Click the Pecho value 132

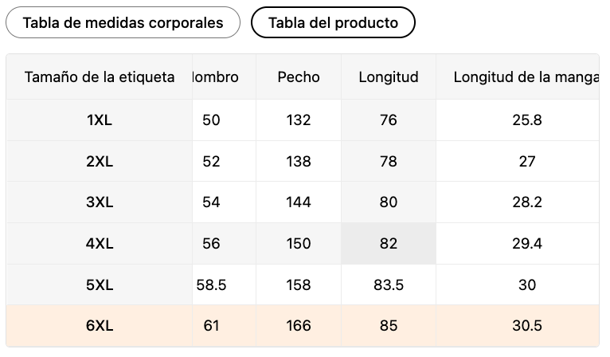tap(299, 120)
